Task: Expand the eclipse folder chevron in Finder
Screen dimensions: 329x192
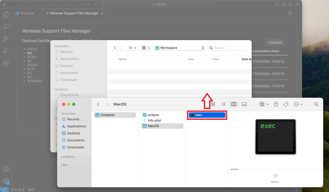Action: click(181, 115)
